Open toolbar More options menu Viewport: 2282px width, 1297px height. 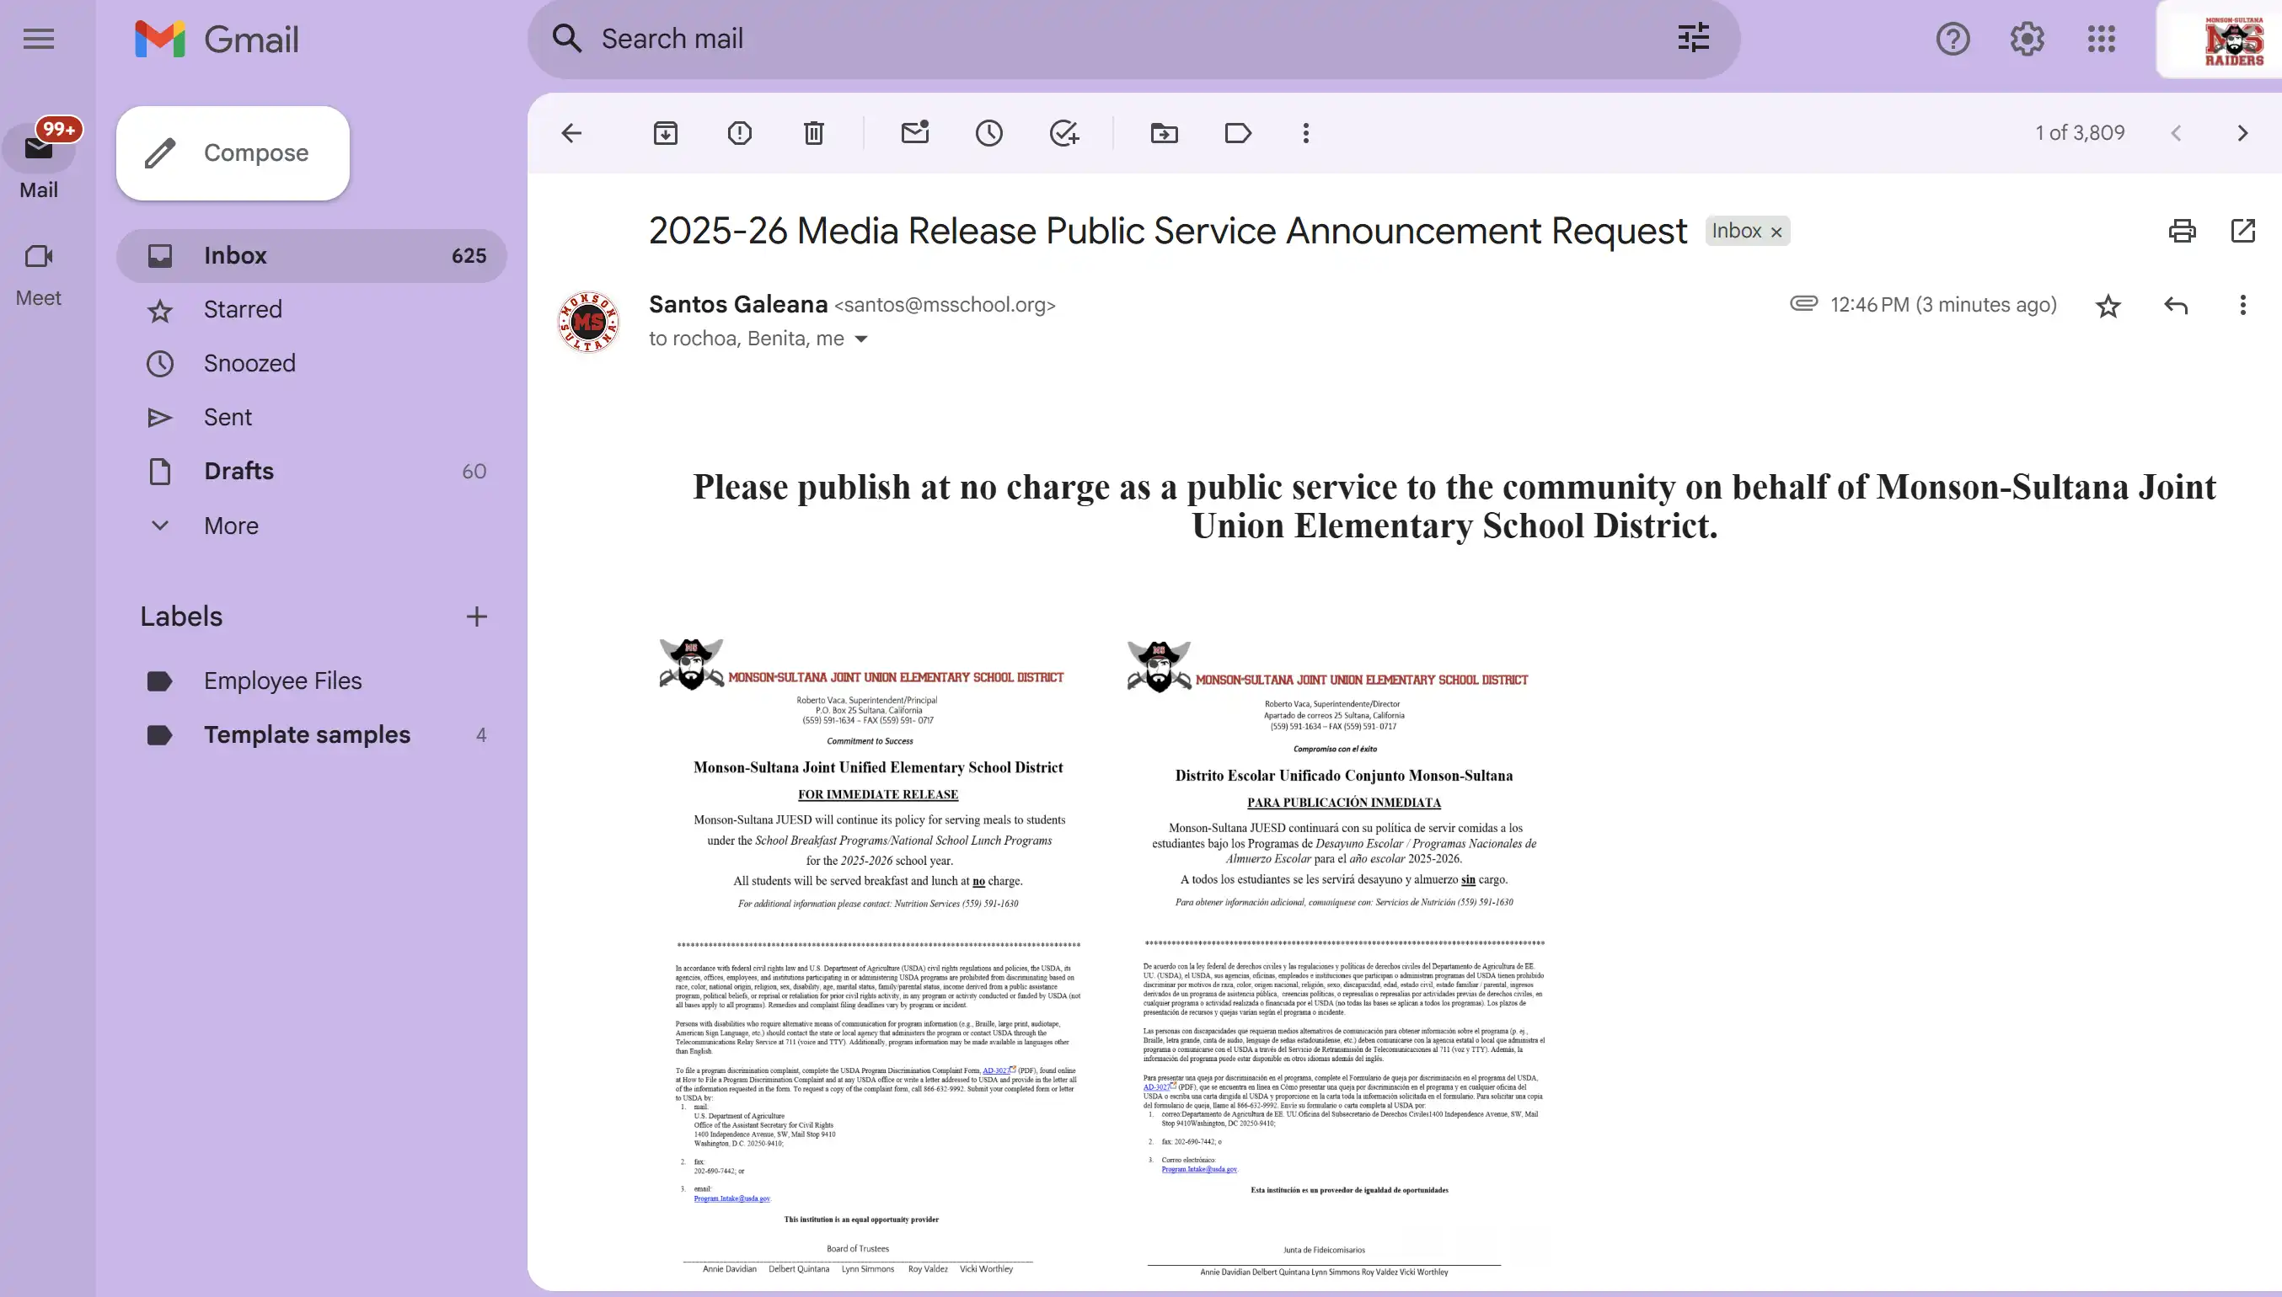click(1306, 134)
